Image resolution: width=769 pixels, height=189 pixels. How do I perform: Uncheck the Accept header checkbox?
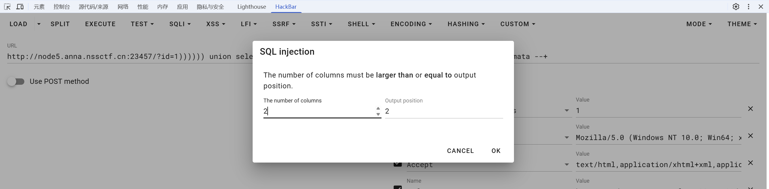pos(398,164)
